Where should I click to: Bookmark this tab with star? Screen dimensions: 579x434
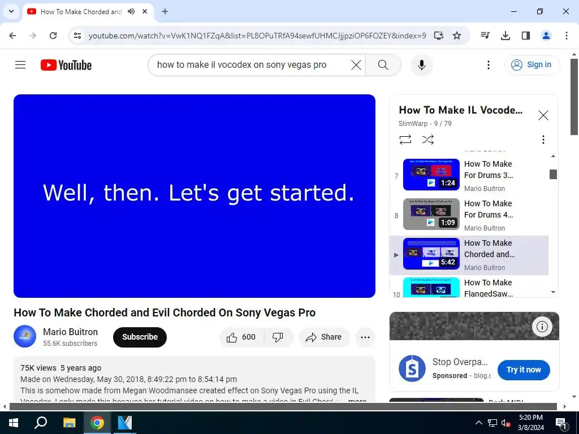[x=457, y=36]
